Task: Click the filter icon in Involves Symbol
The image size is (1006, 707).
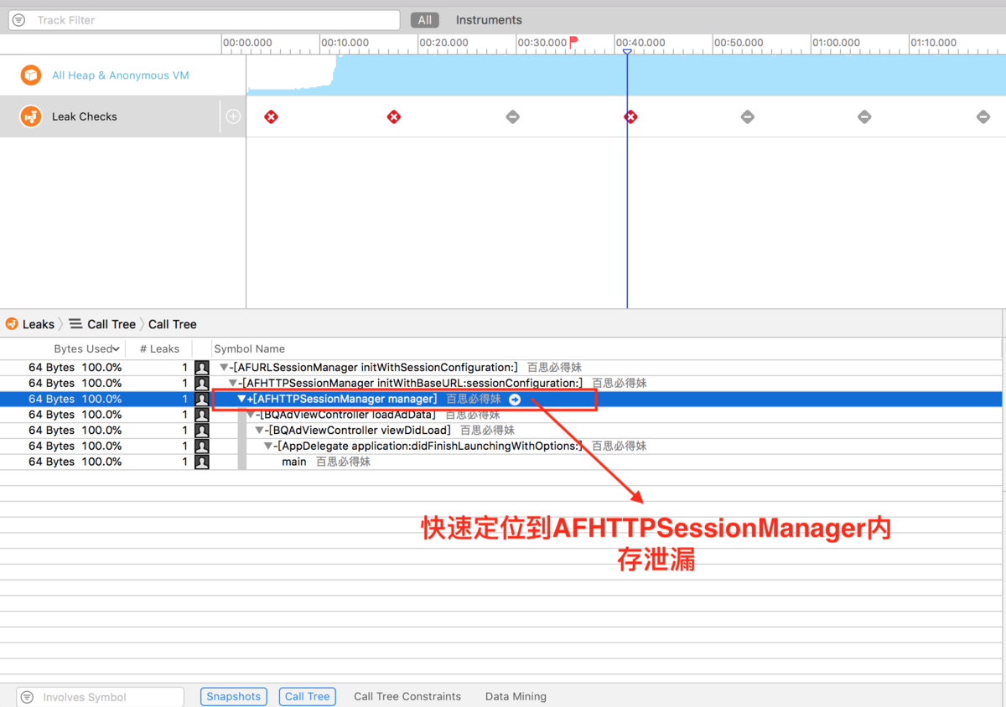Action: click(27, 697)
